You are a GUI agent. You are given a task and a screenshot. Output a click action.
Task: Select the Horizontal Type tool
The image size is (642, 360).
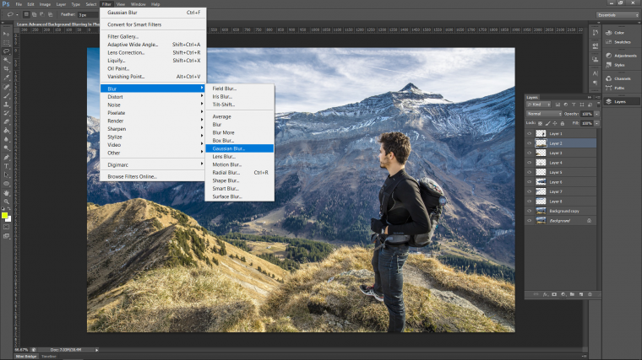pyautogui.click(x=6, y=166)
